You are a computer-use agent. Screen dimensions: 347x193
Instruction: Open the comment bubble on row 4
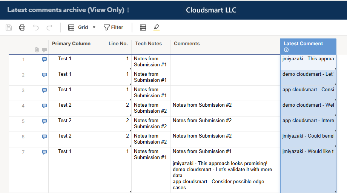pos(45,106)
